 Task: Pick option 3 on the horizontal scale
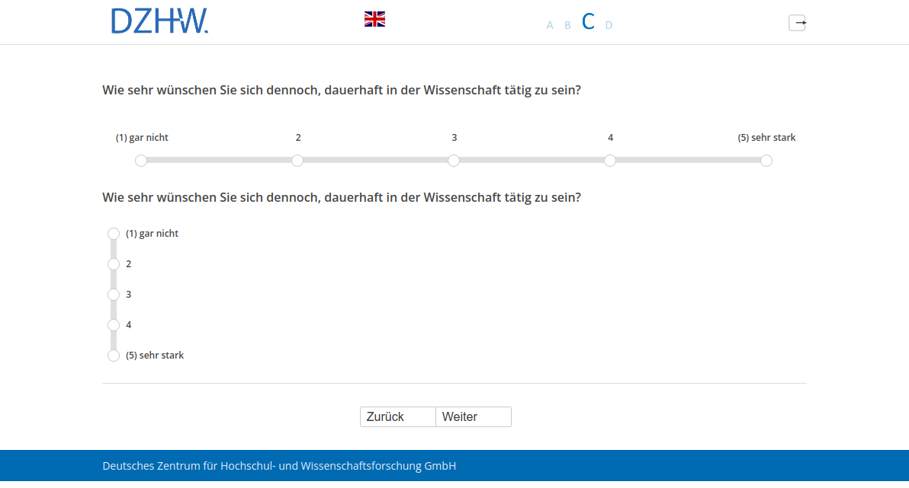pyautogui.click(x=454, y=161)
